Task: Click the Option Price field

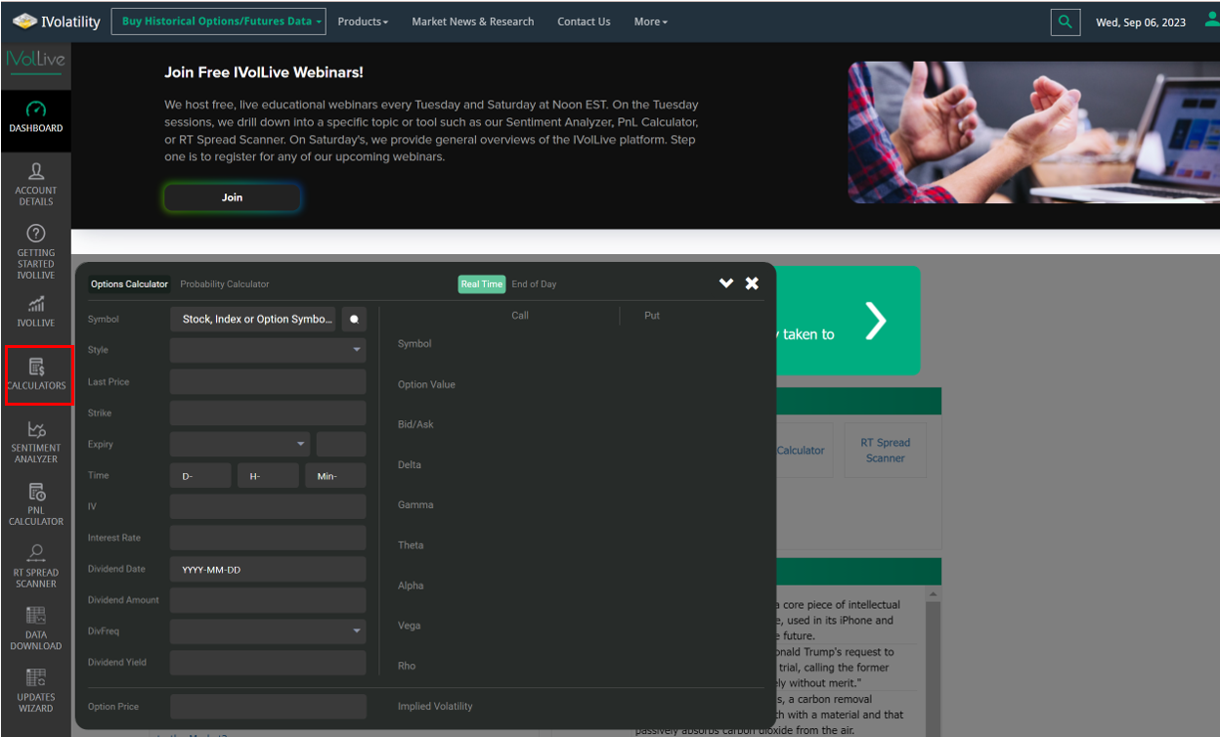Action: point(268,707)
